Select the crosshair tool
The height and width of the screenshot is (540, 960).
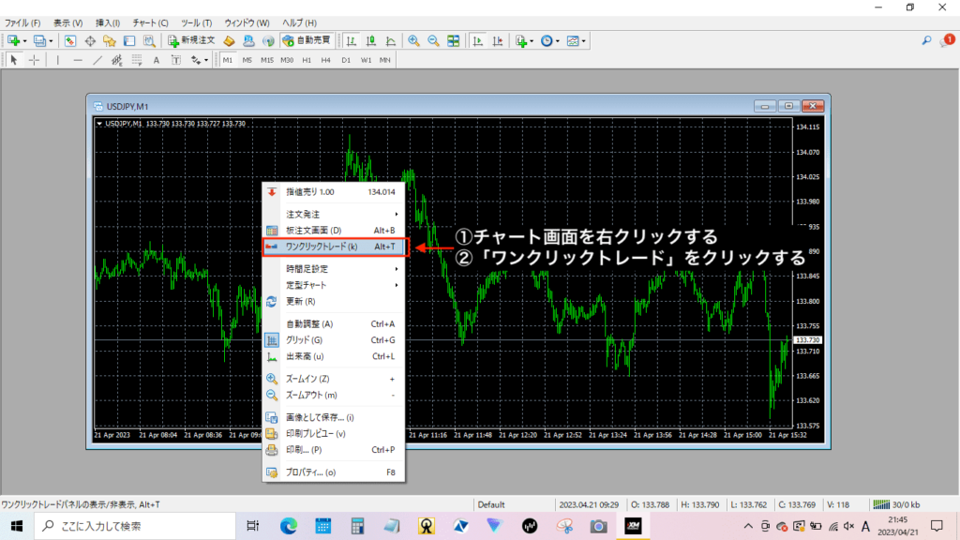pyautogui.click(x=35, y=60)
